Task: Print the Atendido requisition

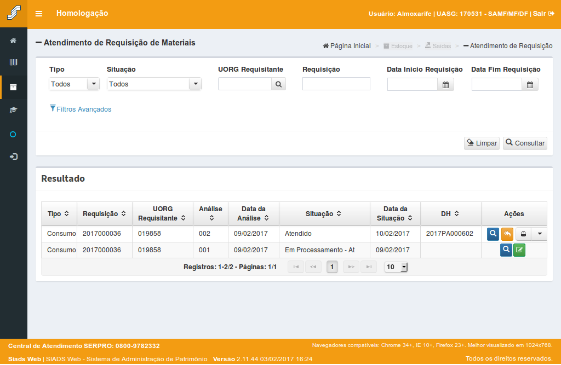Action: [523, 234]
